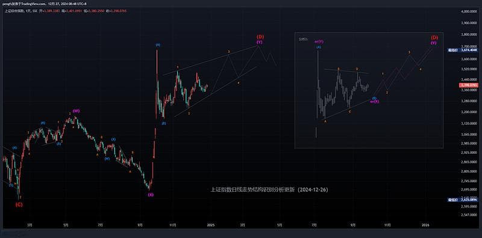Screen dimensions: 482x238
Task: Click the 收 close price value in the legend
Action: tap(119, 11)
